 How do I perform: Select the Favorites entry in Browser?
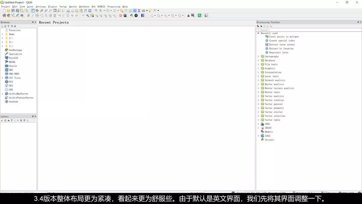coord(15,30)
